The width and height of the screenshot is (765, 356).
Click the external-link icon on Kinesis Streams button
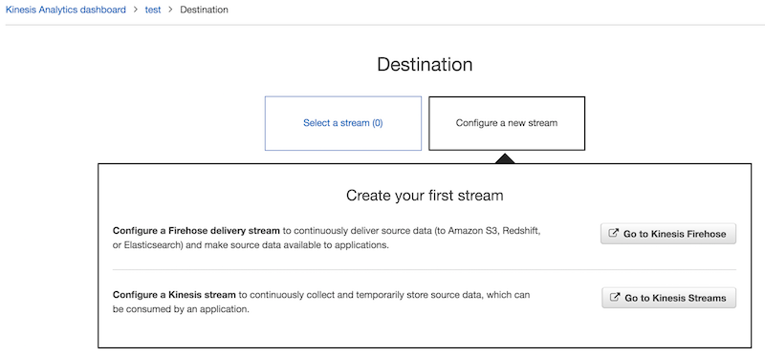(x=615, y=298)
